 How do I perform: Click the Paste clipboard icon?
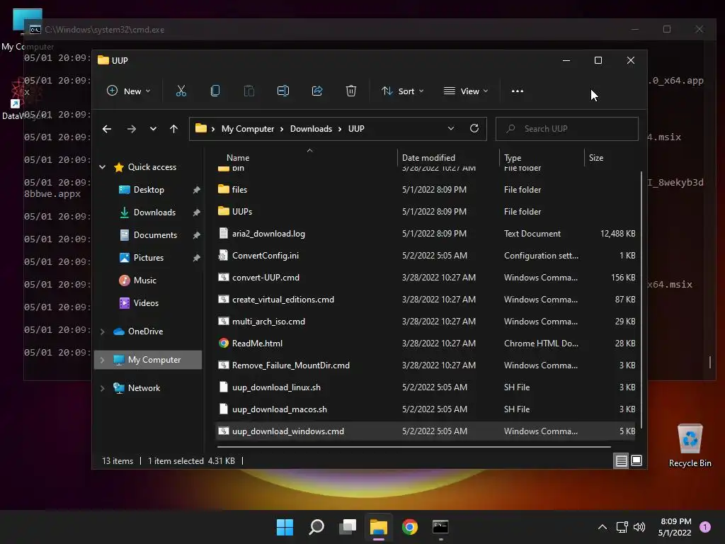tap(249, 91)
